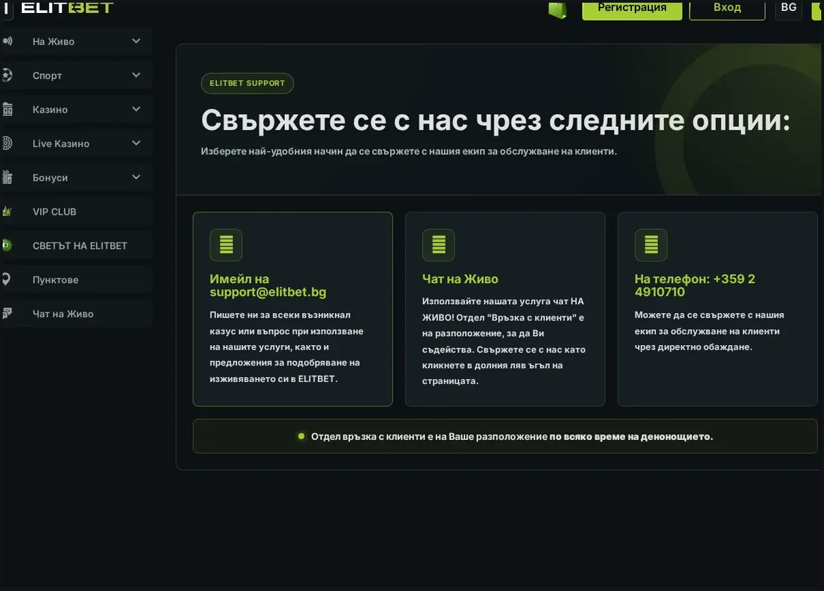This screenshot has width=824, height=591.
Task: Click the На Живо sidebar icon
Action: pos(7,41)
